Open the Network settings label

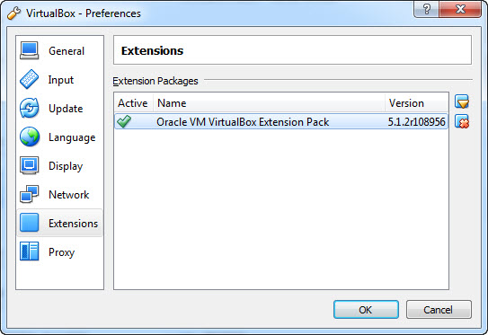click(69, 195)
